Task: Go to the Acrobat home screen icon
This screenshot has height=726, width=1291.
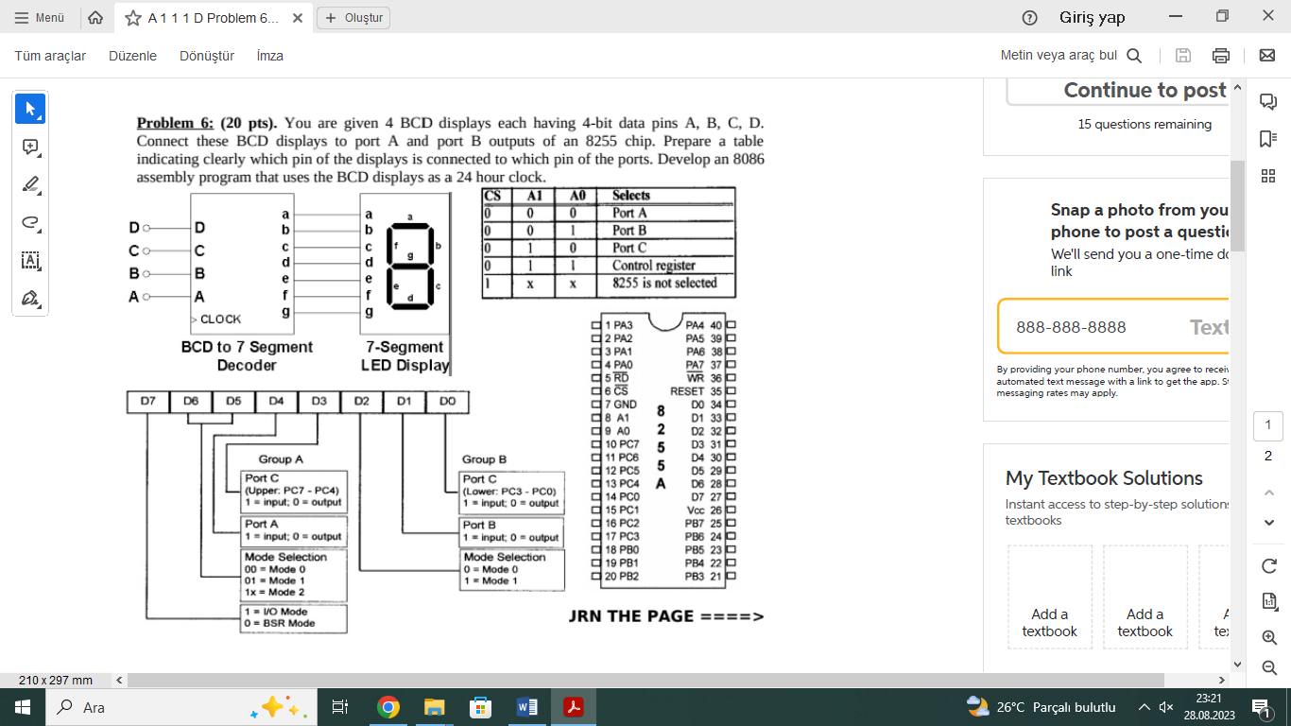Action: coord(95,18)
